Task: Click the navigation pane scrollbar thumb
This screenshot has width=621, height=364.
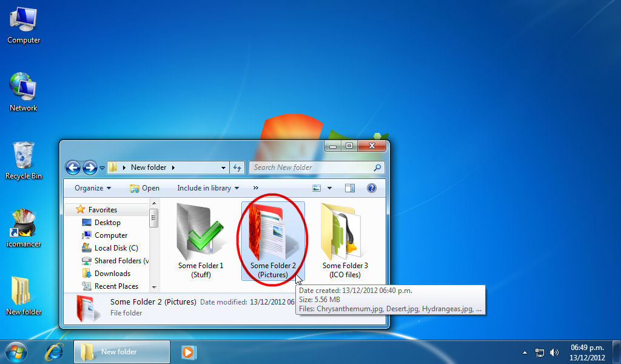Action: click(x=154, y=218)
